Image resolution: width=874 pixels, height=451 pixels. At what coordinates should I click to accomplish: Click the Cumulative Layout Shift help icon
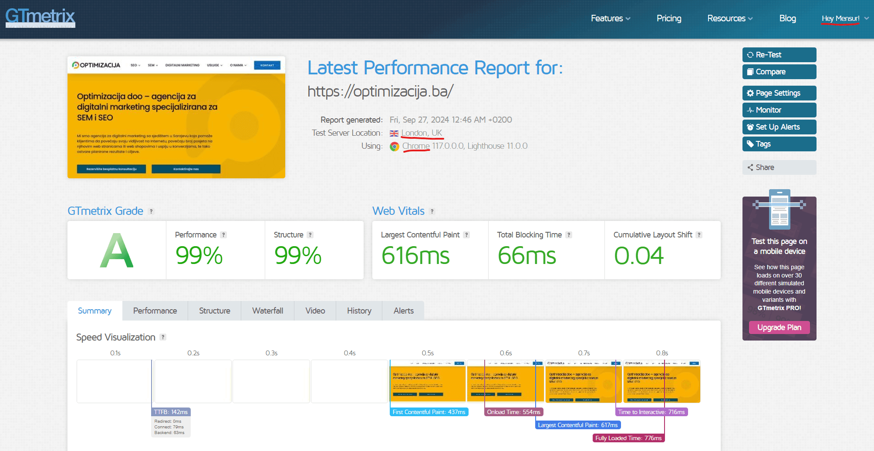pyautogui.click(x=699, y=235)
